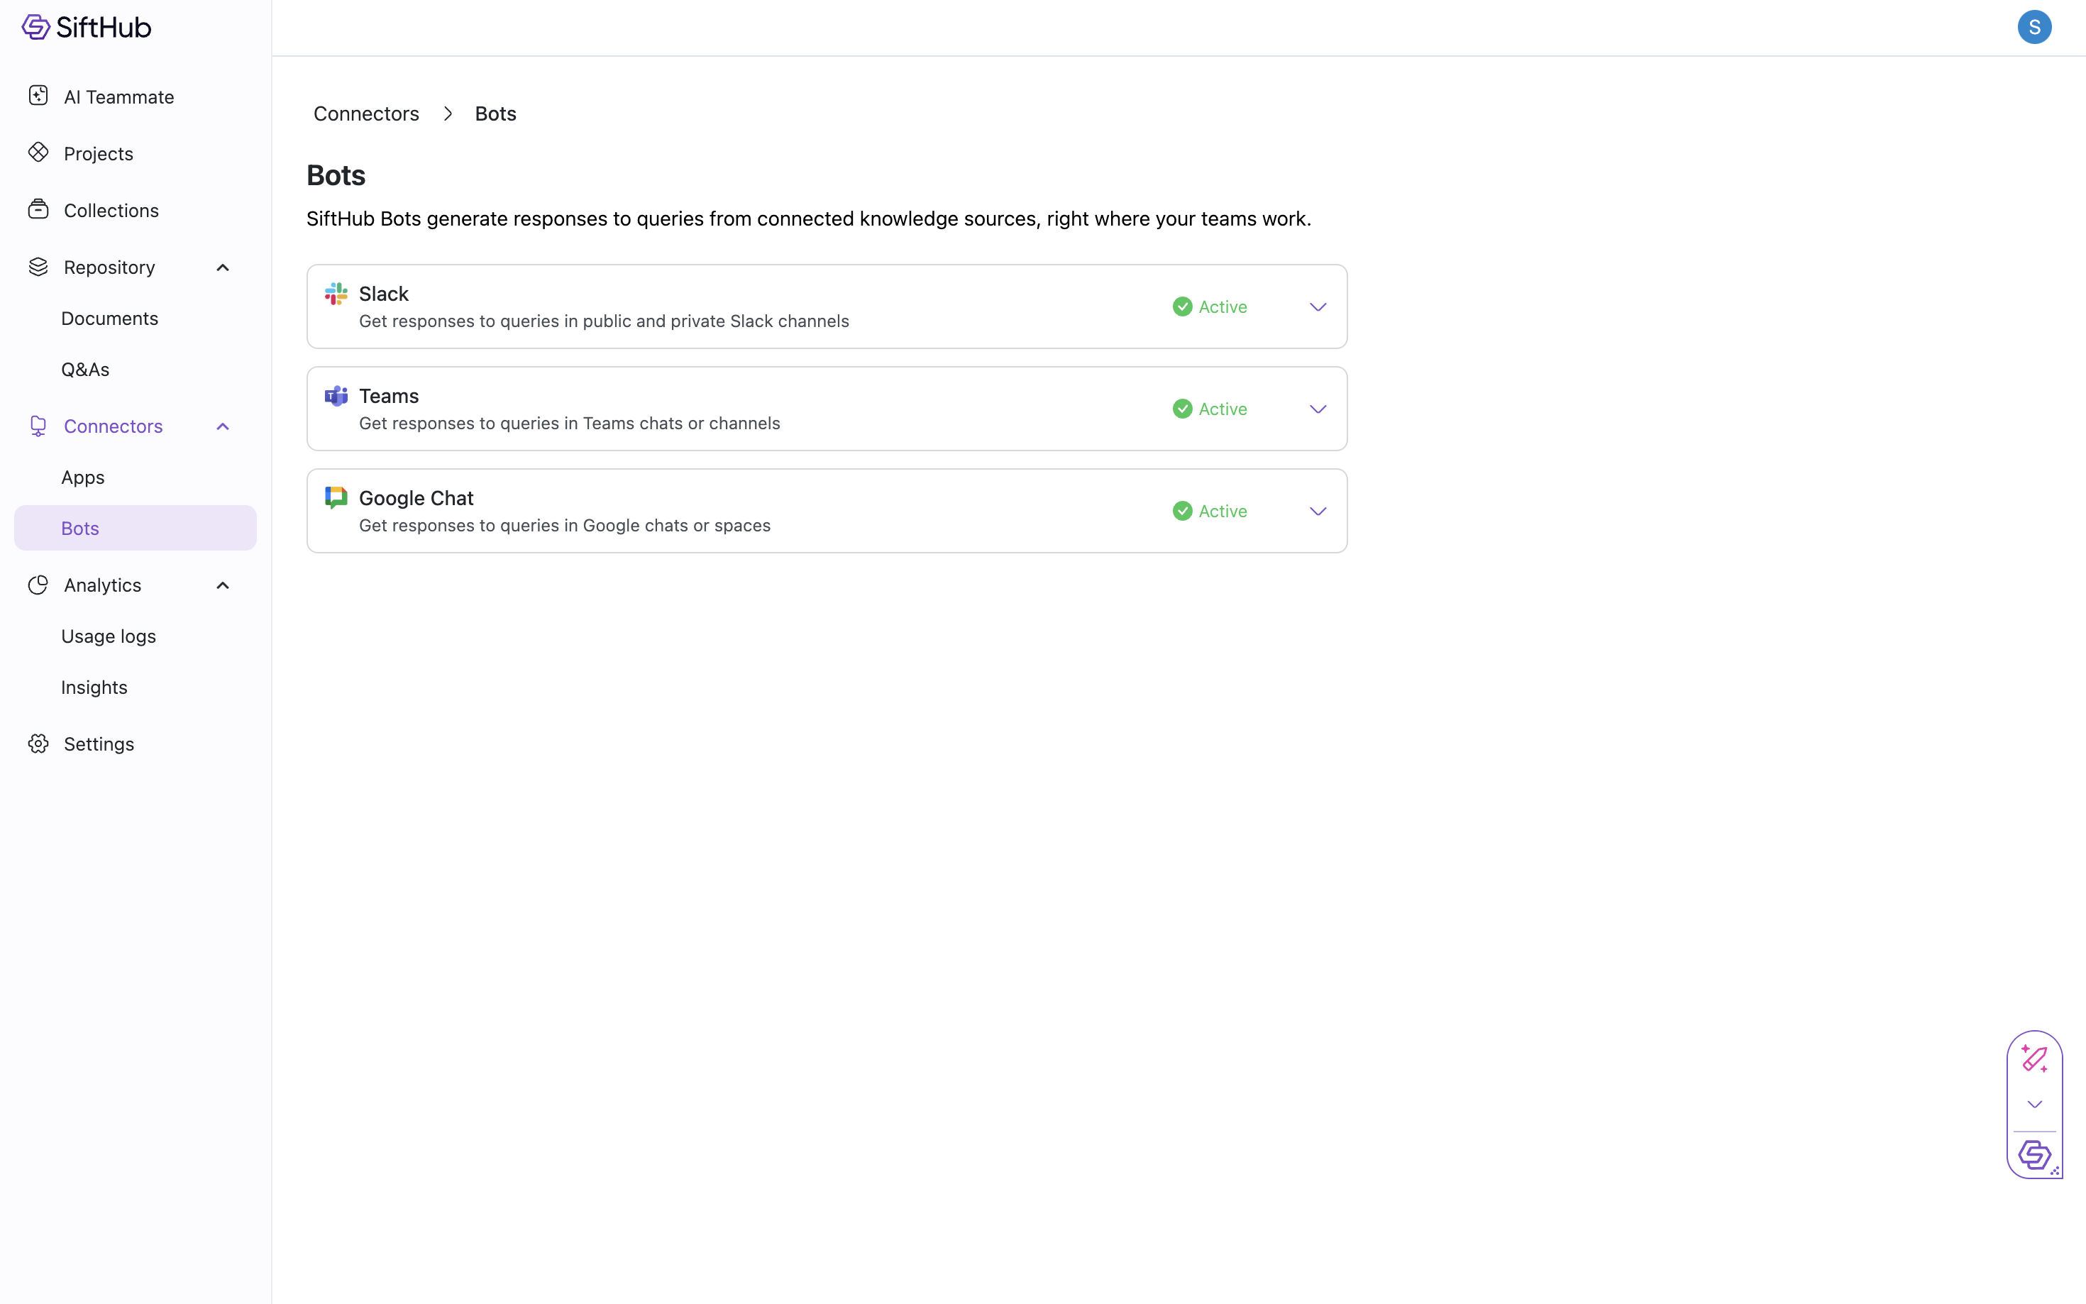Expand the Teams bot card

point(1317,409)
